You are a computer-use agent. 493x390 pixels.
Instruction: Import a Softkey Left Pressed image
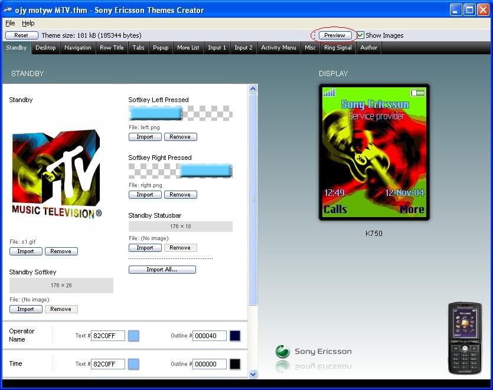coord(145,137)
